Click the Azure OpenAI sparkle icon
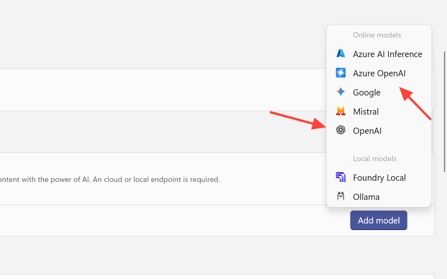This screenshot has width=447, height=279. point(341,73)
